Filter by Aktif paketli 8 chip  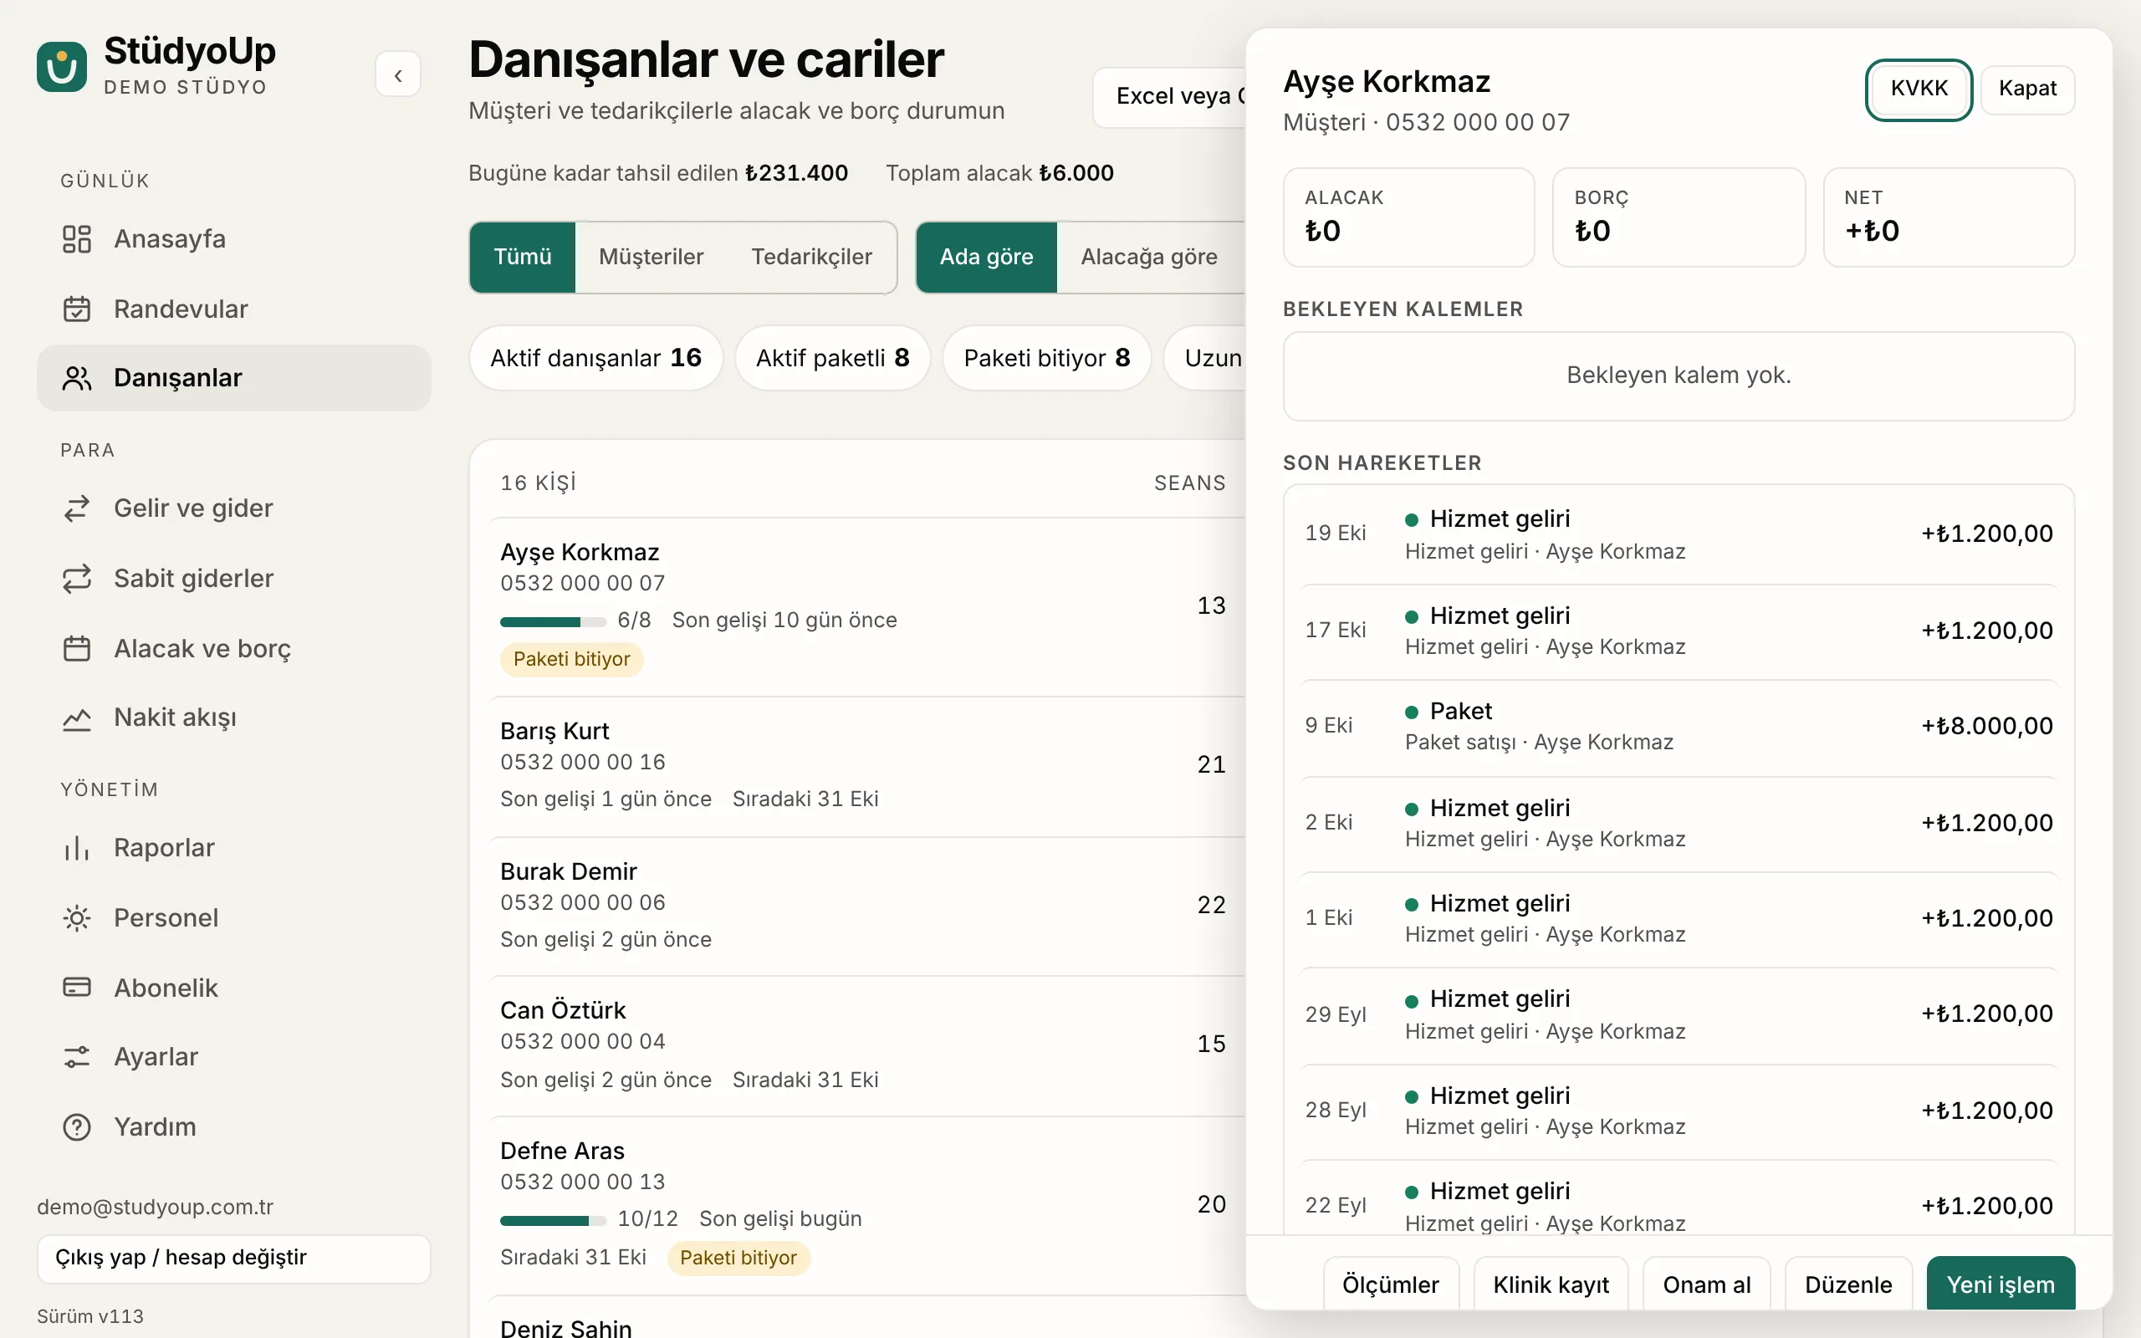pyautogui.click(x=832, y=358)
